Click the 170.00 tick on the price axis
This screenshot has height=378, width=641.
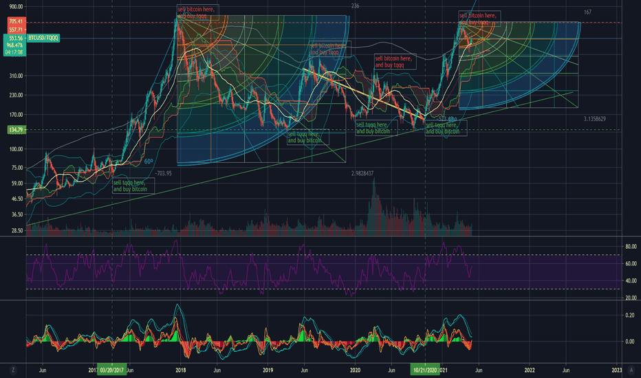(17, 114)
